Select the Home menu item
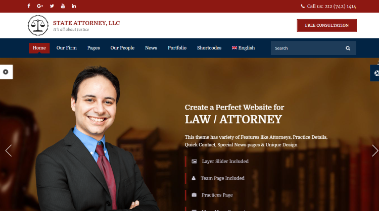Viewport: 379px width, 211px height. point(39,48)
